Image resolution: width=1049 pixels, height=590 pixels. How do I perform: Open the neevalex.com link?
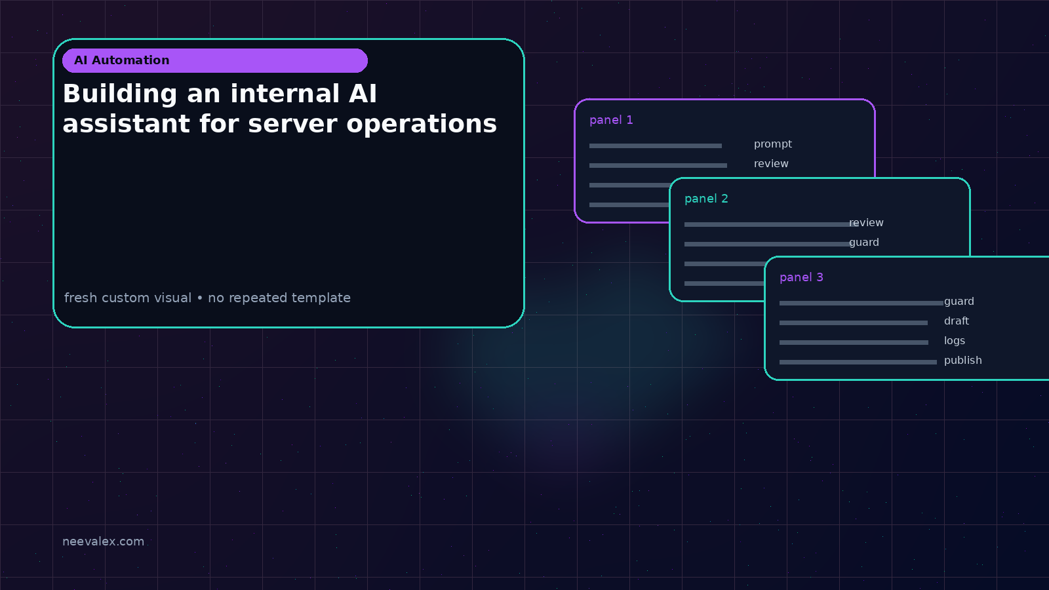pyautogui.click(x=103, y=541)
